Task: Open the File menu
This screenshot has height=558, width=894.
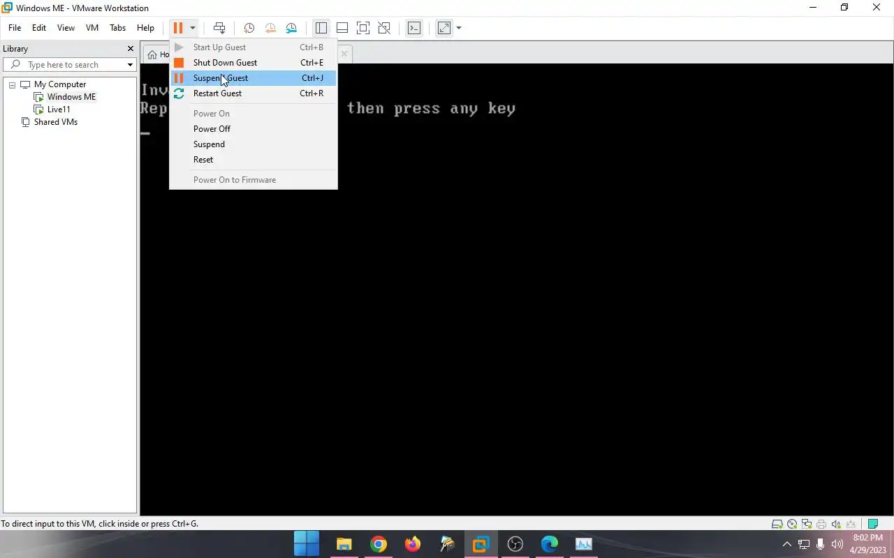Action: pyautogui.click(x=15, y=28)
